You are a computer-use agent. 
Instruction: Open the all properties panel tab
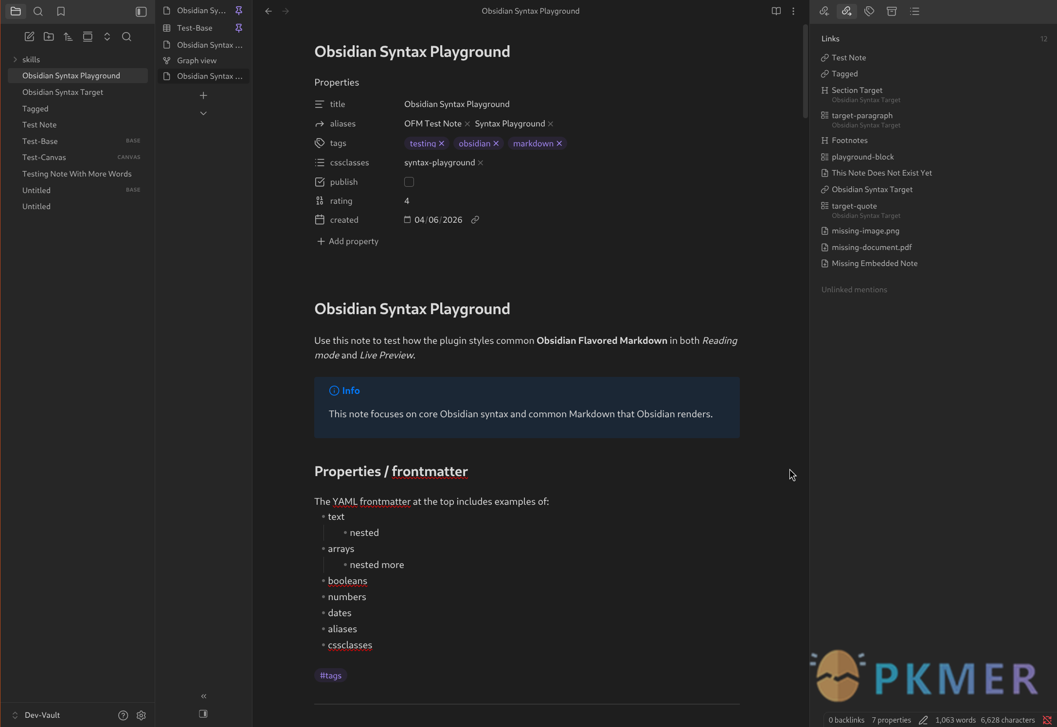click(892, 11)
